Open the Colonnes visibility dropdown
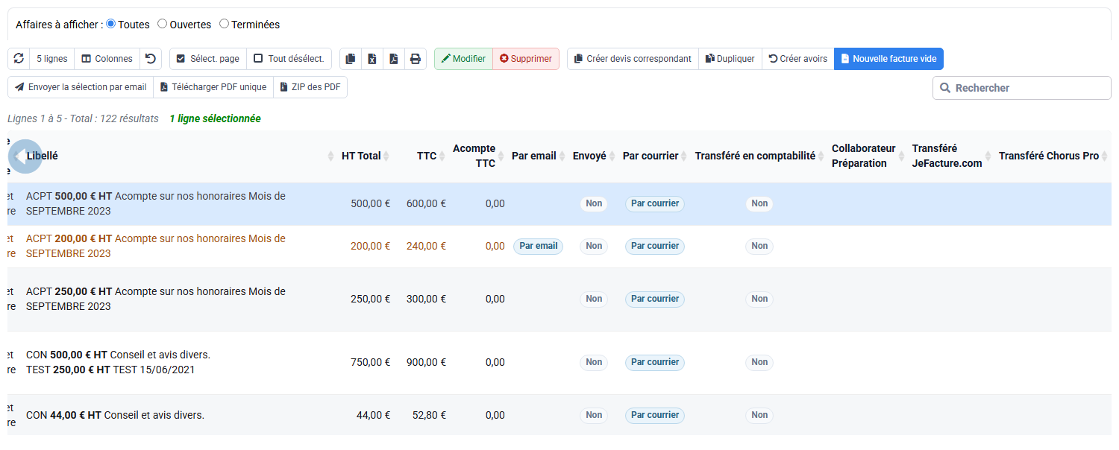Viewport: 1119px width, 450px height. tap(107, 59)
